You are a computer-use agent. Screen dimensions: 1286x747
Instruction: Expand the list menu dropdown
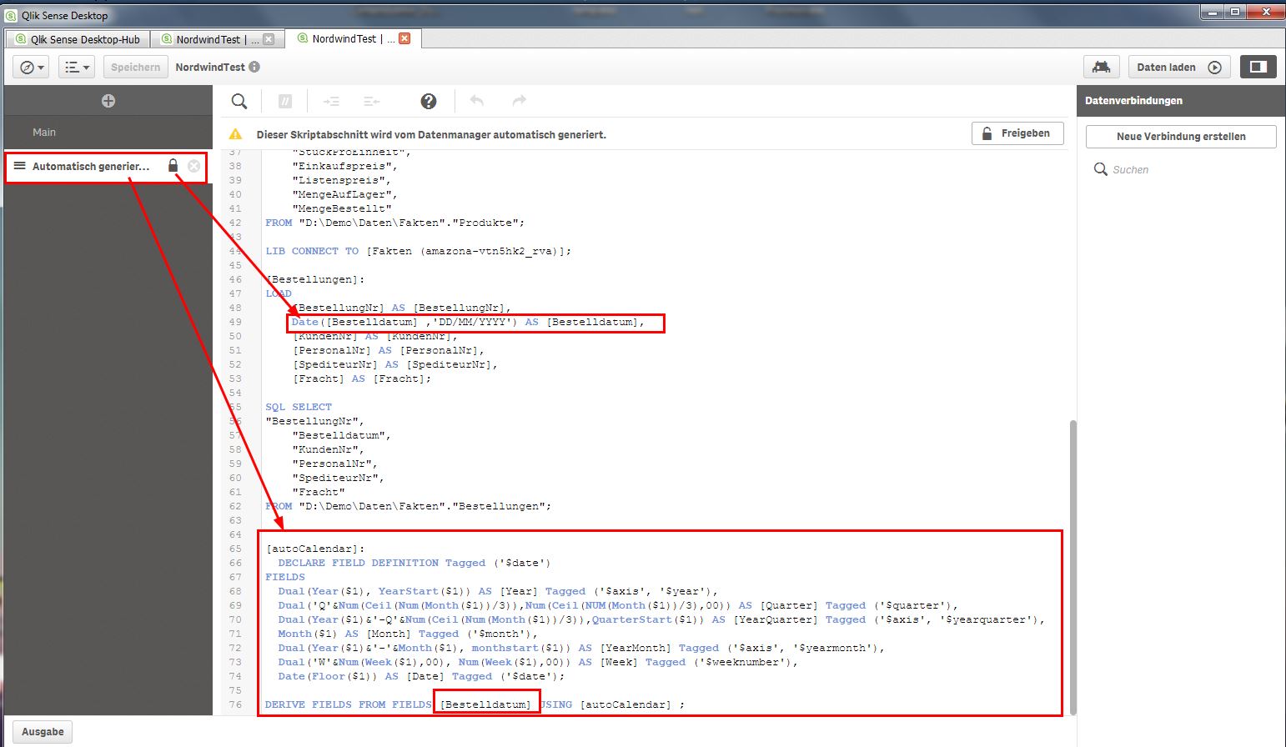pos(77,67)
